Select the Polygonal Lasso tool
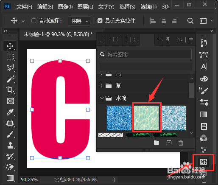 click(10, 67)
